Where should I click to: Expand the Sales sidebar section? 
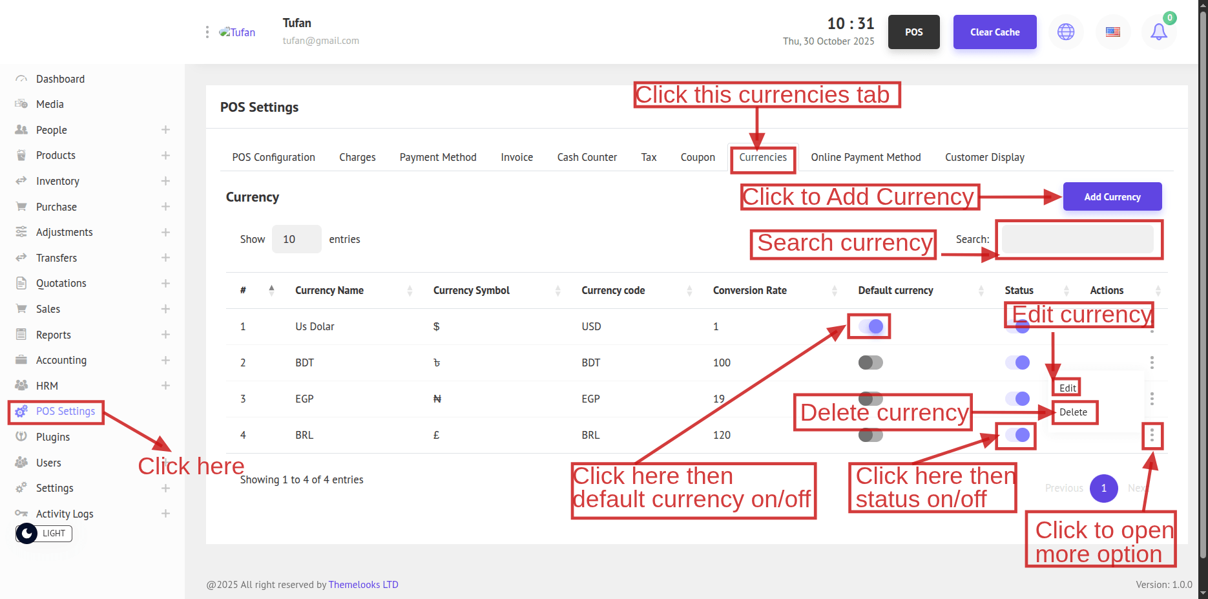pos(165,309)
